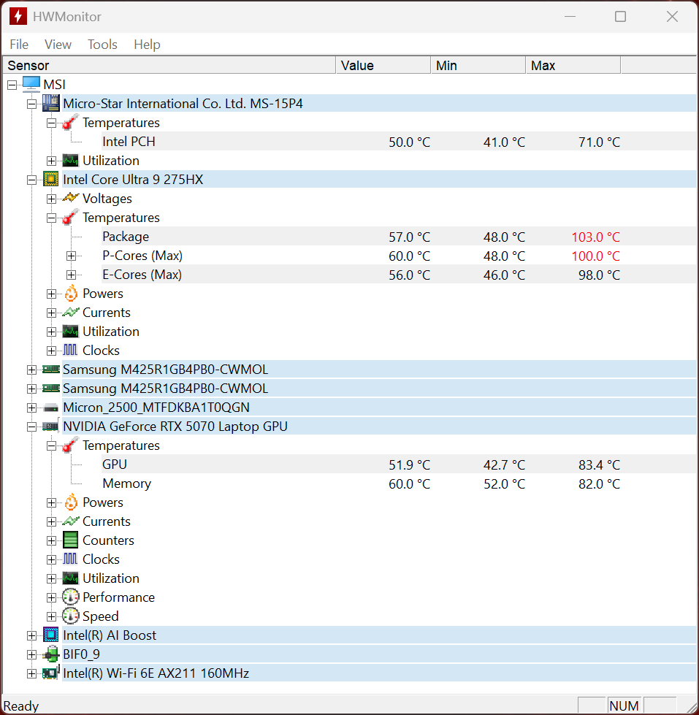Click the GPU Counters green bars icon

[x=70, y=540]
